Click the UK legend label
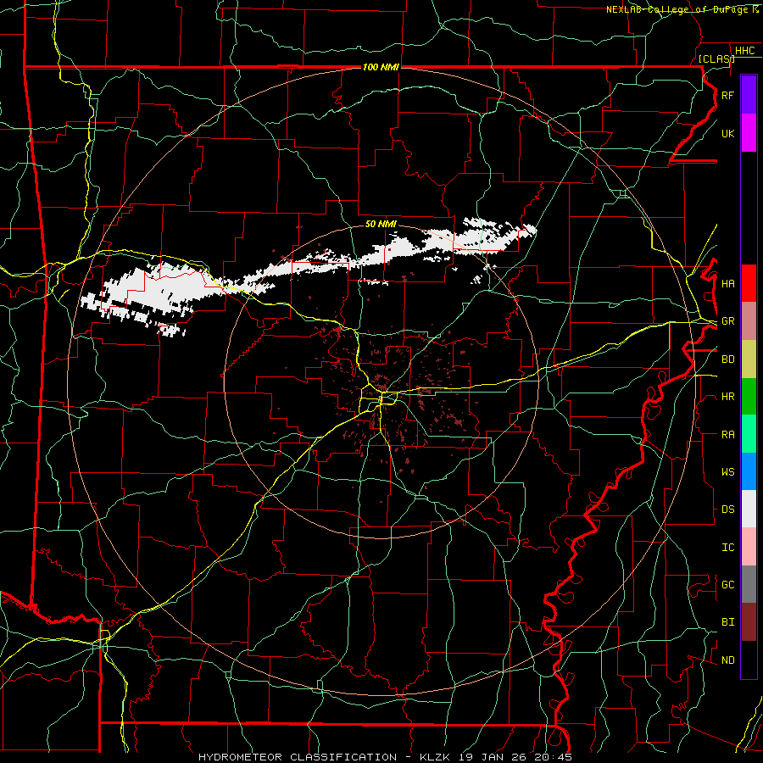Screen dimensions: 763x763 click(x=727, y=133)
